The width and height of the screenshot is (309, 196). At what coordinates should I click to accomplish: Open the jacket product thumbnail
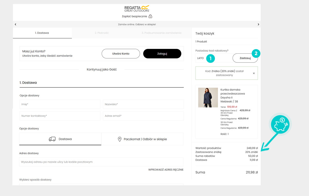tap(208, 98)
